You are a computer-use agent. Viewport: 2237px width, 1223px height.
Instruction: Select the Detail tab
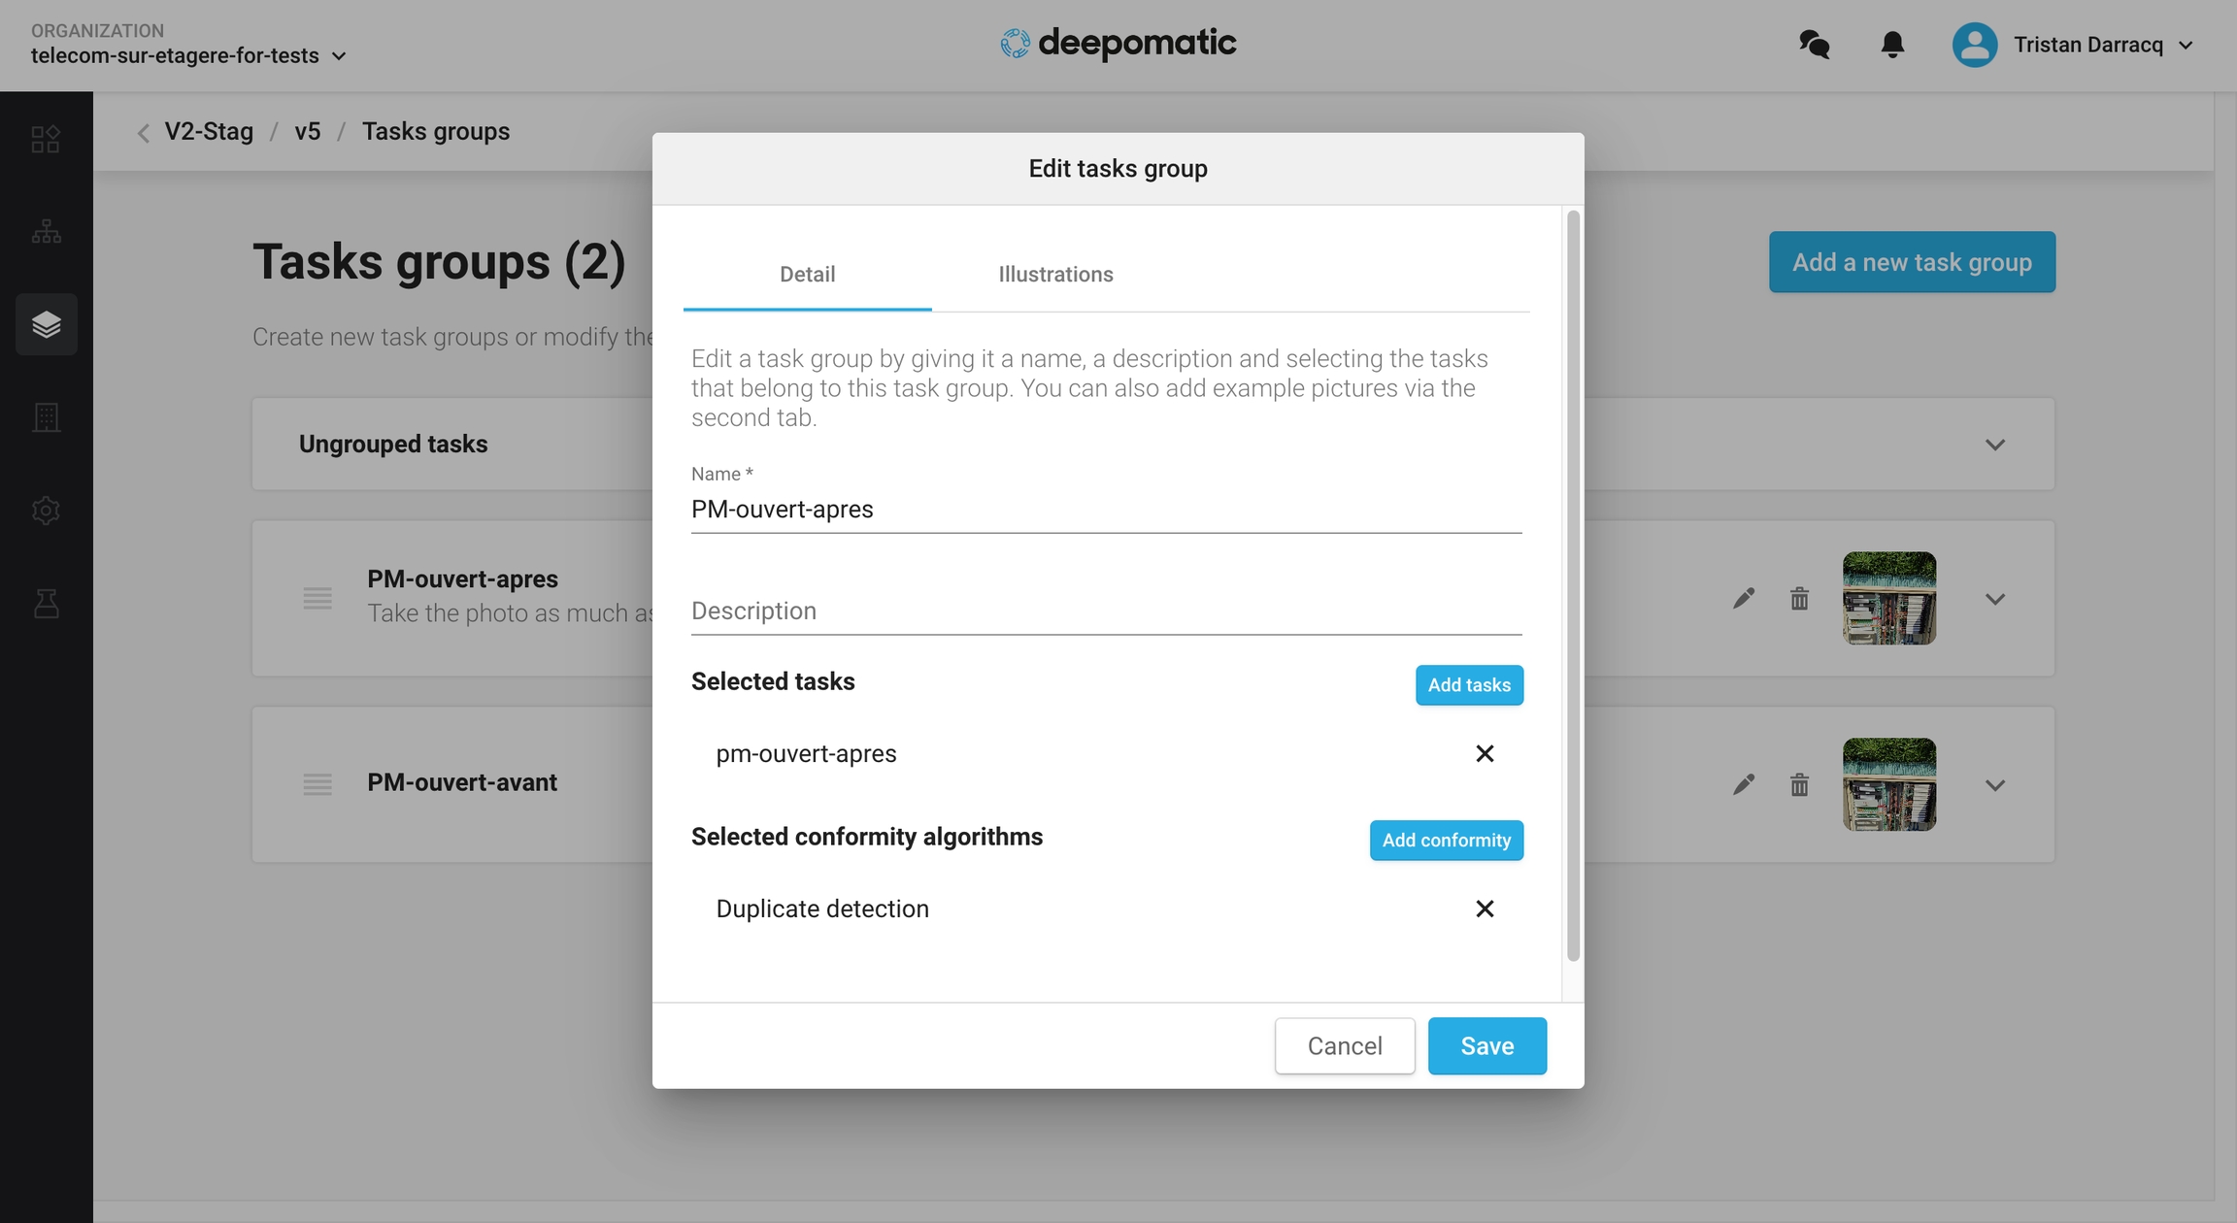coord(807,275)
